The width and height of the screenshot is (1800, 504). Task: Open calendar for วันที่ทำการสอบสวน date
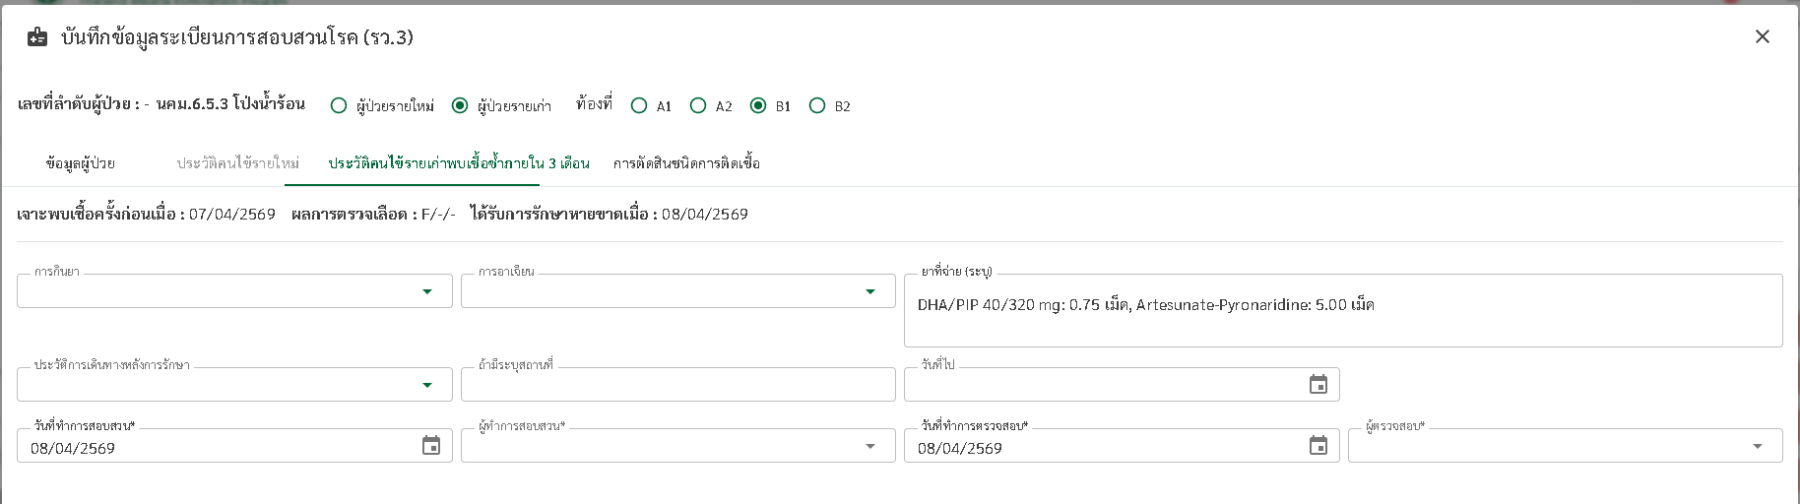pyautogui.click(x=431, y=446)
